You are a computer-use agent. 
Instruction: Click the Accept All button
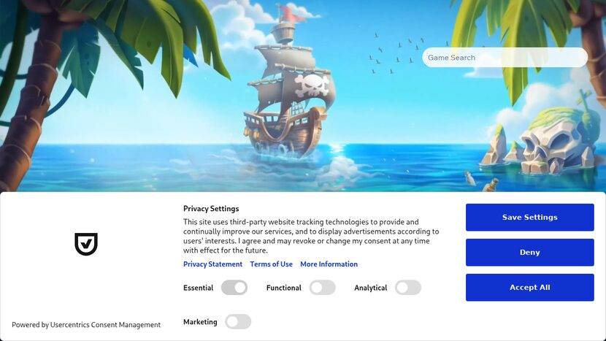click(530, 287)
